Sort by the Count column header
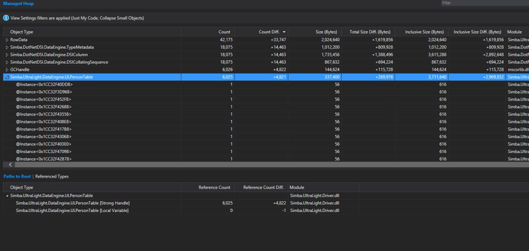The height and width of the screenshot is (251, 529). 208,32
